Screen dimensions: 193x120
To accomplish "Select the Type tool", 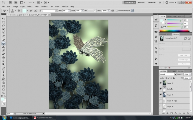I will (x=4, y=72).
